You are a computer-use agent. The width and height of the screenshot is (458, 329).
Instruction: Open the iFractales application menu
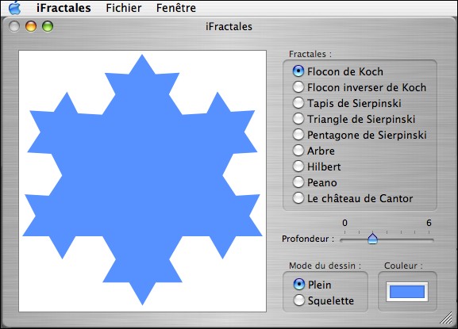coord(64,8)
